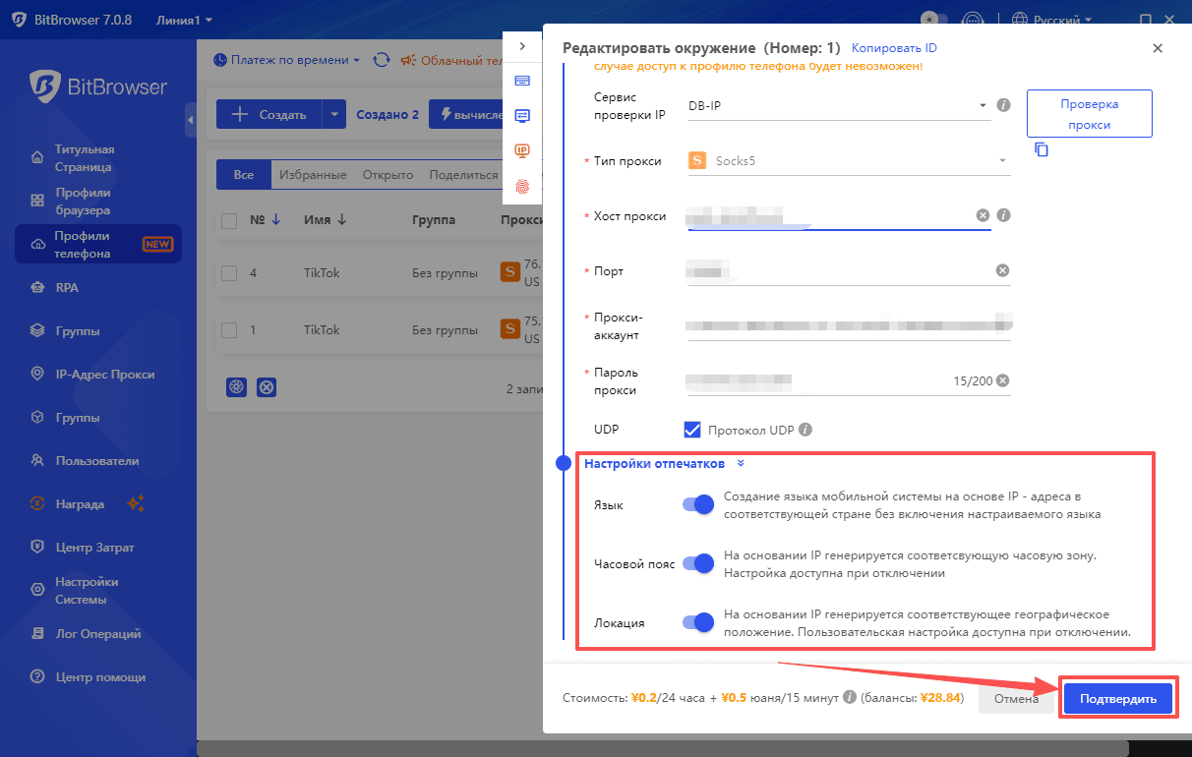
Task: Click the refresh icon near payment
Action: point(381,60)
